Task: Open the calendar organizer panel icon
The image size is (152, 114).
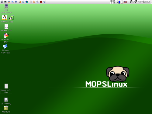Action: pos(37,2)
